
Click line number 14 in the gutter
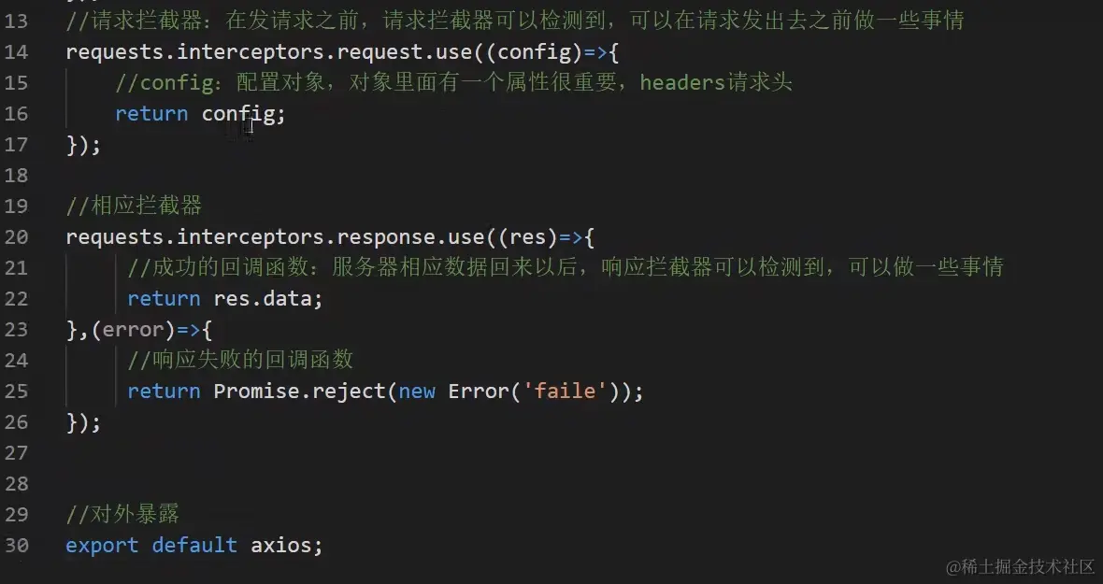17,51
